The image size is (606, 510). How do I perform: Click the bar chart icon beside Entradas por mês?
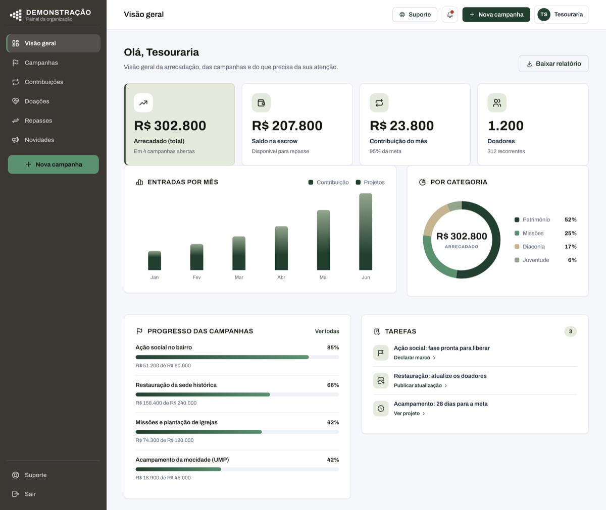pos(139,182)
